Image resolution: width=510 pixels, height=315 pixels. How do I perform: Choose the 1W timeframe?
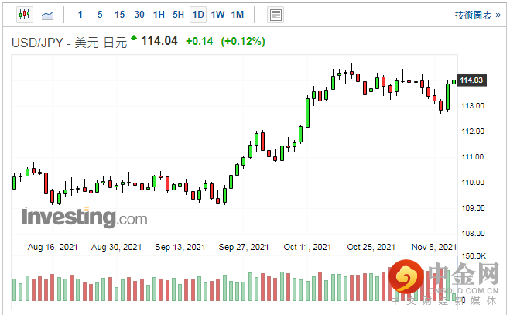(218, 15)
